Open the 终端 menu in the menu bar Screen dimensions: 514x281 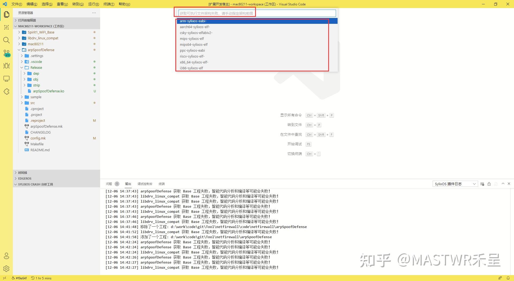[x=109, y=4]
